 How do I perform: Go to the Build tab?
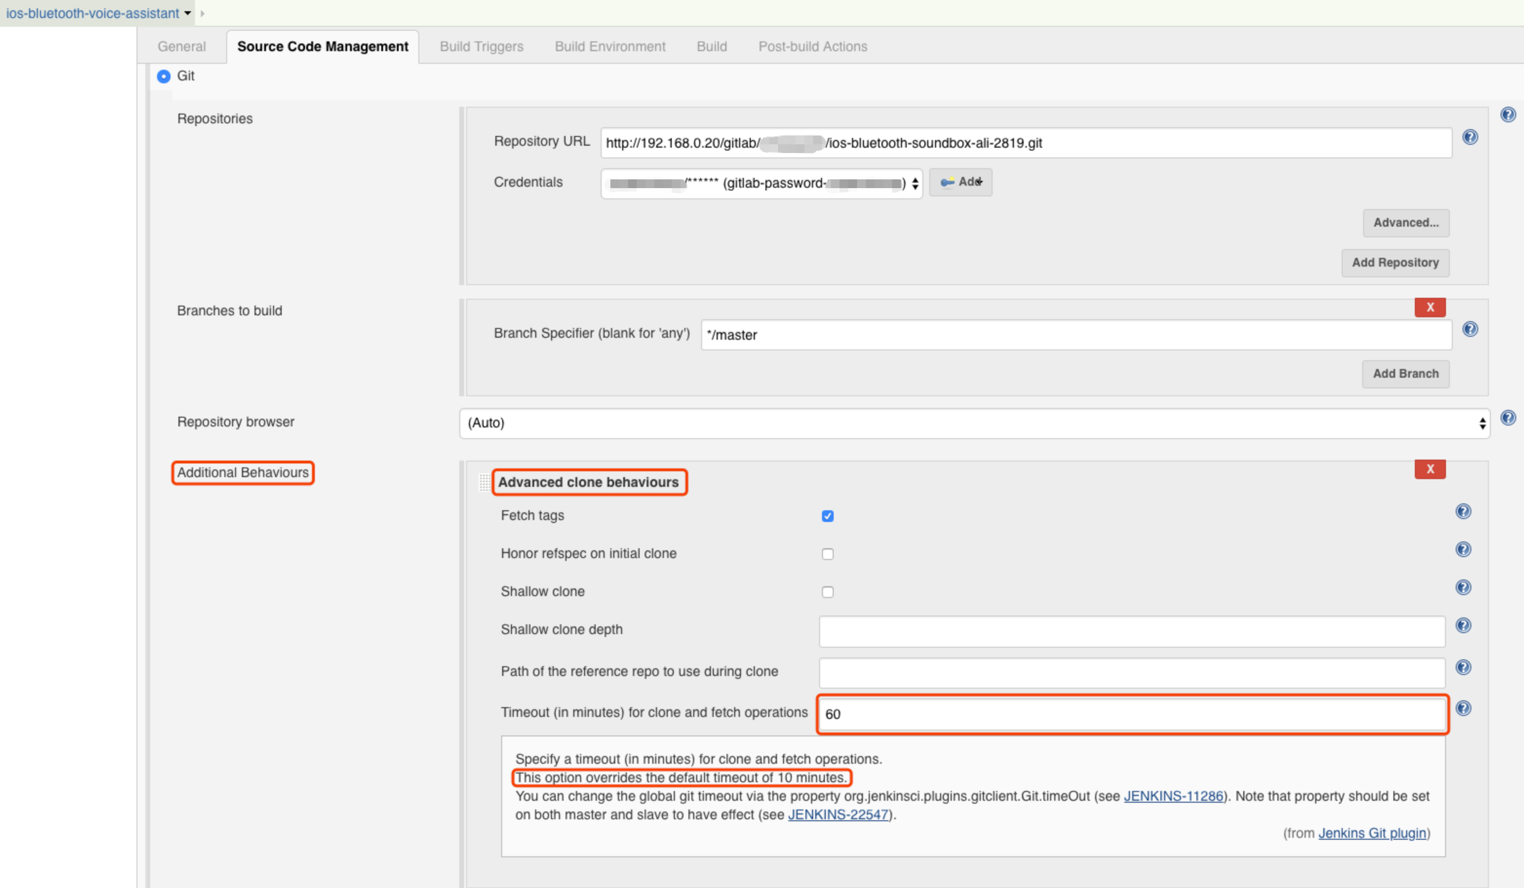712,47
